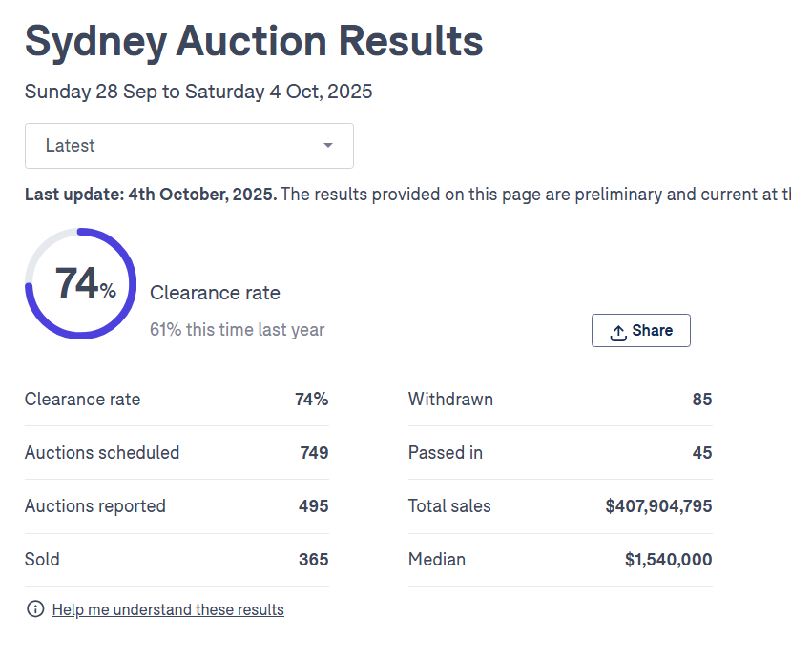Open the Help me understand these results link

pos(168,609)
